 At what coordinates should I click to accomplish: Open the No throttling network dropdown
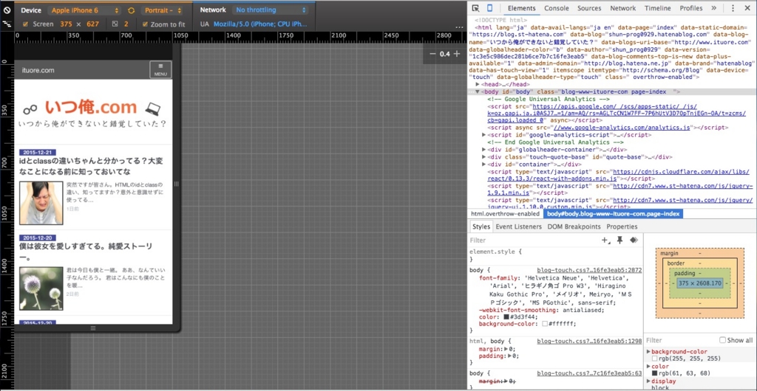271,10
